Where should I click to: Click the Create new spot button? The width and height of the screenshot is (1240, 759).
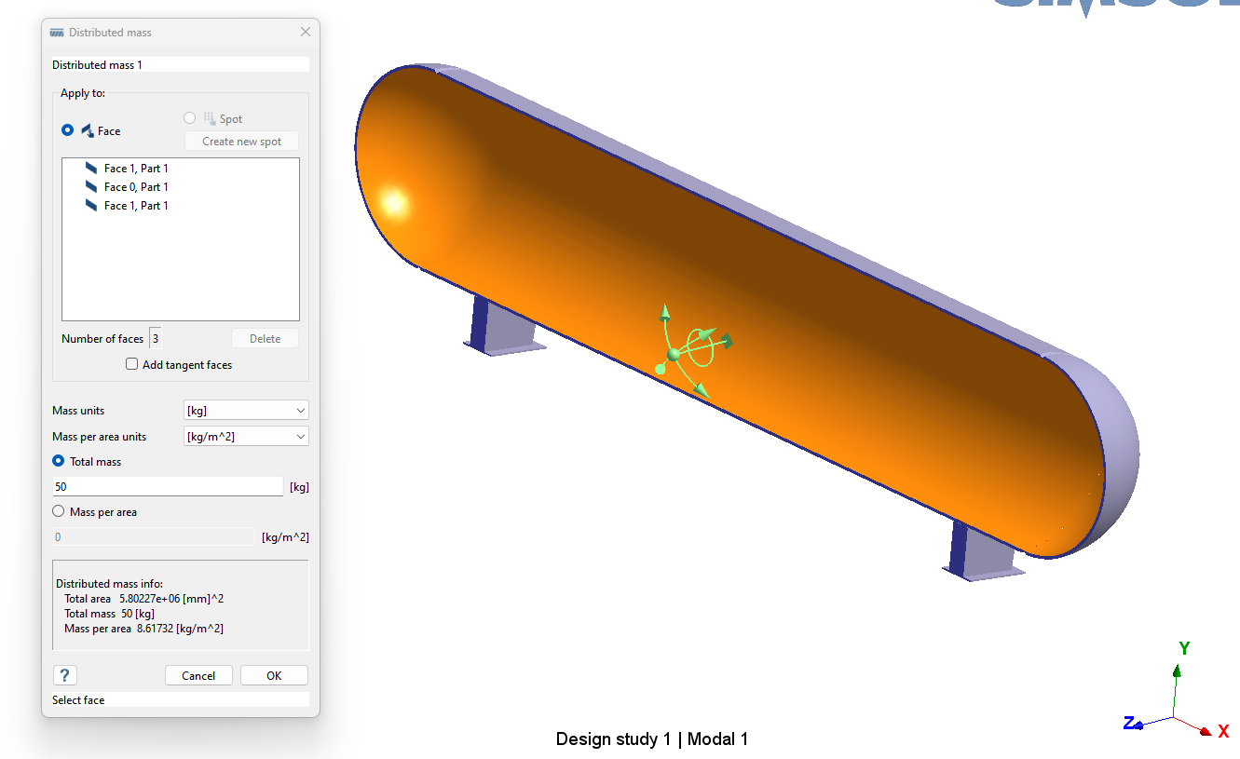(241, 142)
